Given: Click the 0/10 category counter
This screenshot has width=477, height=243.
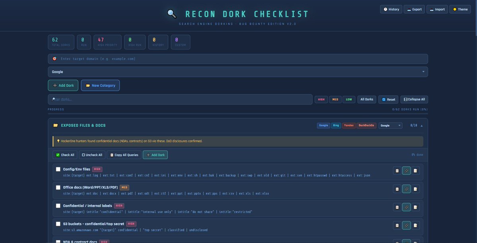Looking at the screenshot, I should tap(414, 125).
